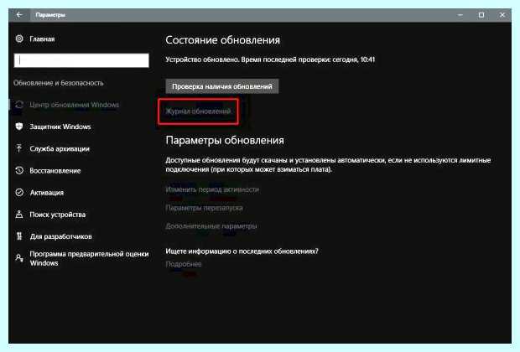This screenshot has width=520, height=352.
Task: Open the Главная gear icon
Action: pos(19,39)
